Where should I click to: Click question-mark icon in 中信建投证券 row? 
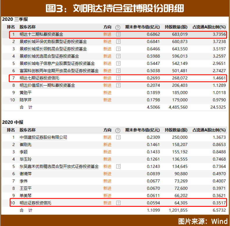pos(118,137)
